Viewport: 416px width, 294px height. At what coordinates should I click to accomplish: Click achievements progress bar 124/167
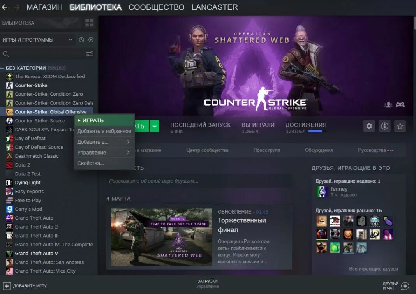tap(317, 131)
